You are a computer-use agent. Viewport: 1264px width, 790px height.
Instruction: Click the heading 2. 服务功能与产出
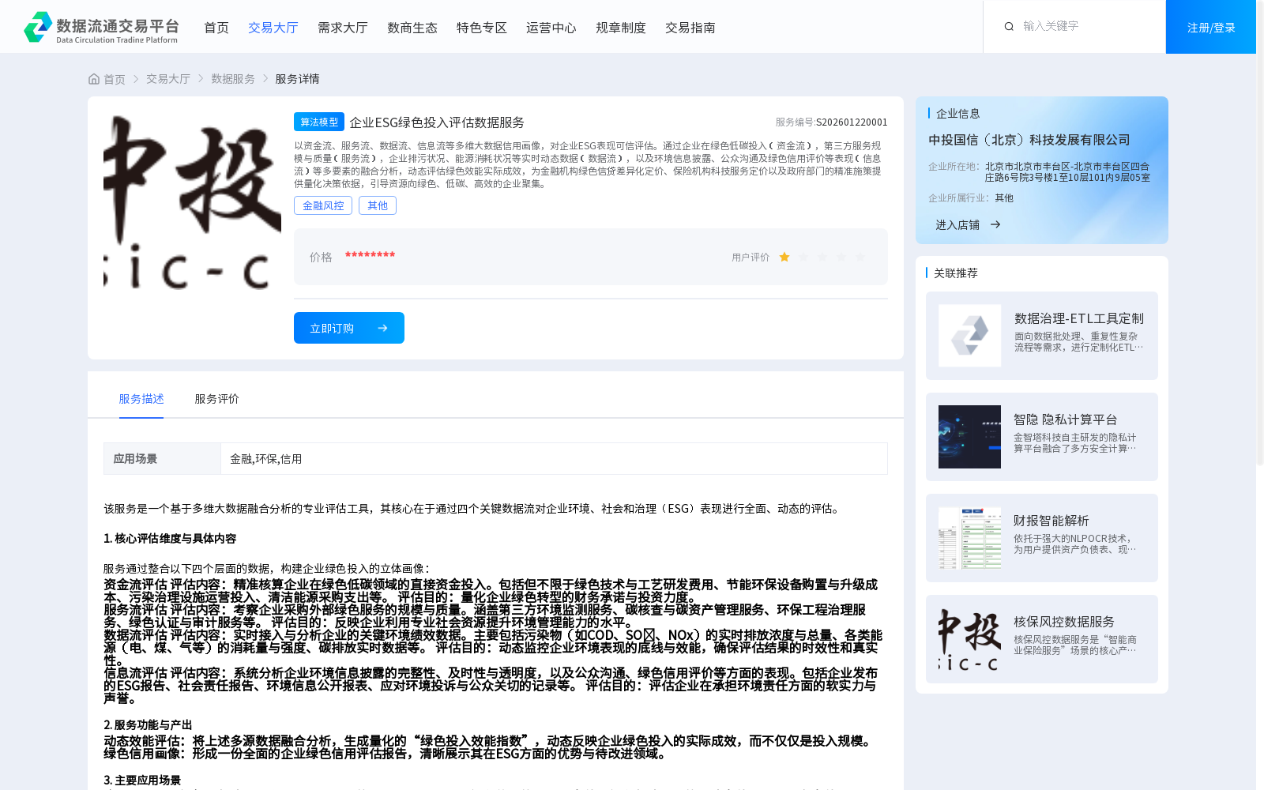click(x=148, y=725)
